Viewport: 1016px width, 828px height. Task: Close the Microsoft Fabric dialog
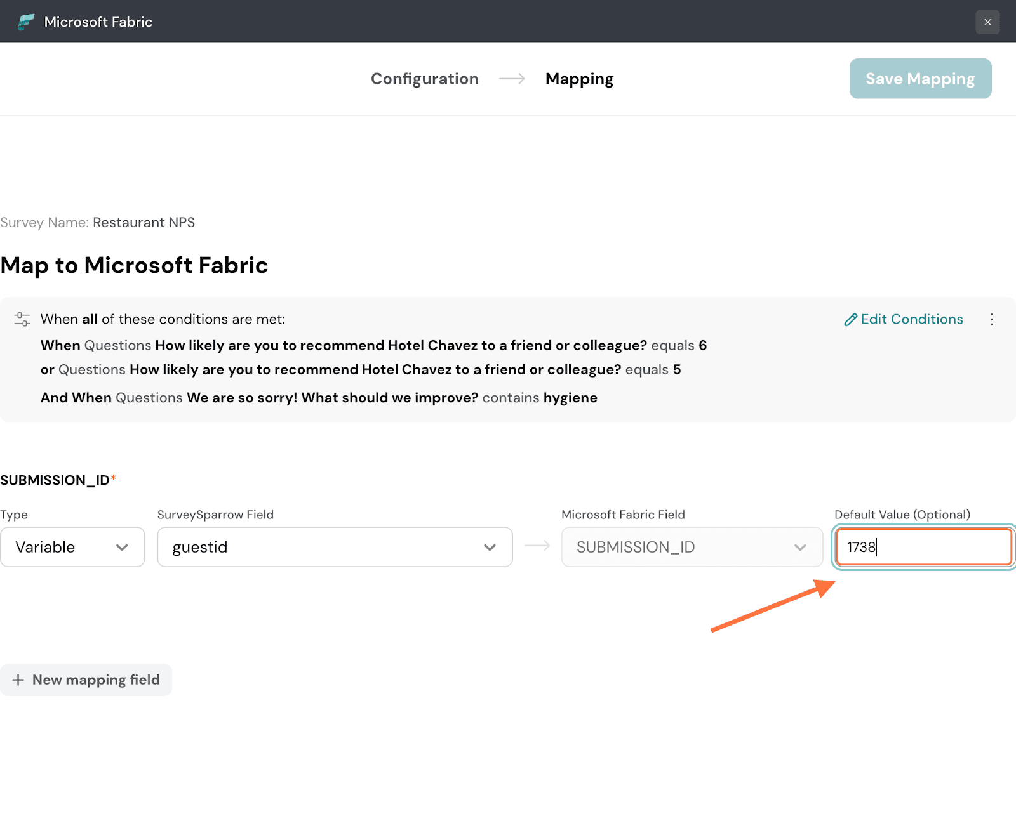click(x=987, y=22)
